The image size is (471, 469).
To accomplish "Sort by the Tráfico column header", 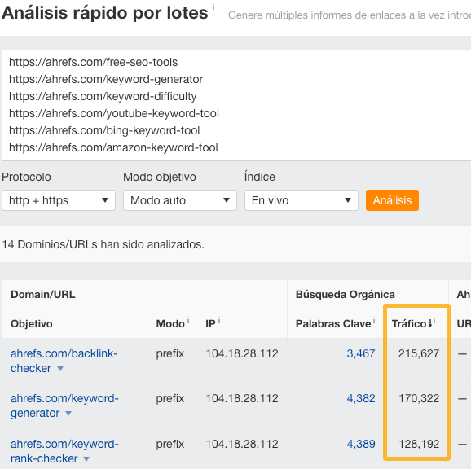I will (409, 323).
